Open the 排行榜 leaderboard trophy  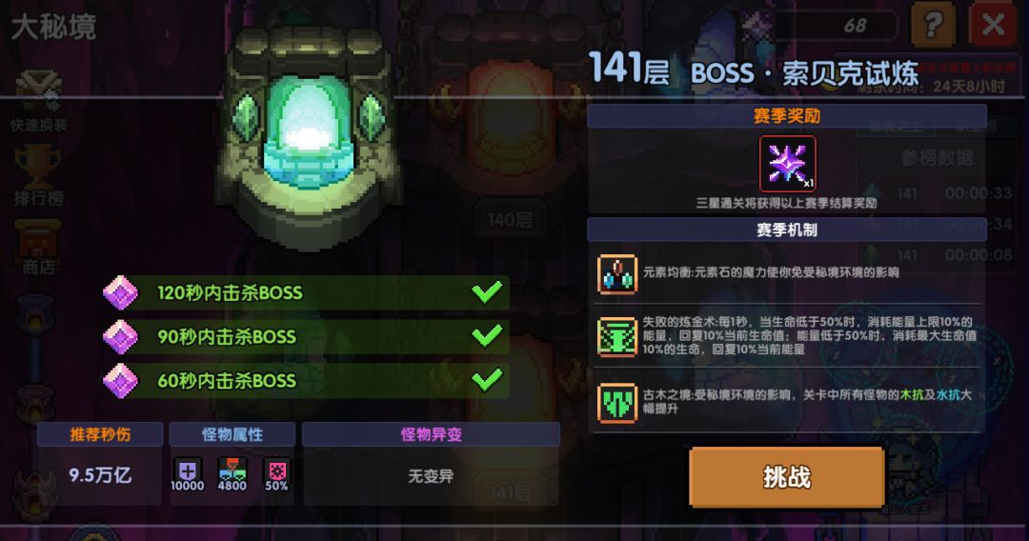coord(38,175)
